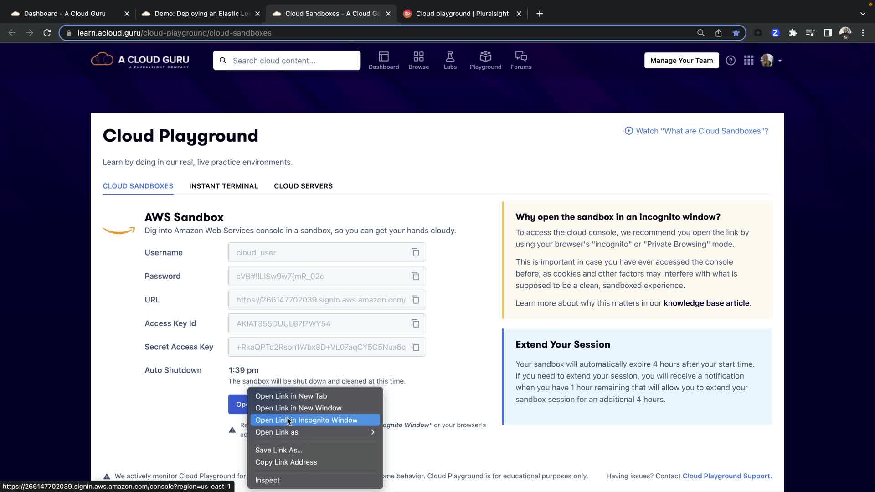Bookmark star in address bar
The height and width of the screenshot is (492, 875).
[736, 33]
